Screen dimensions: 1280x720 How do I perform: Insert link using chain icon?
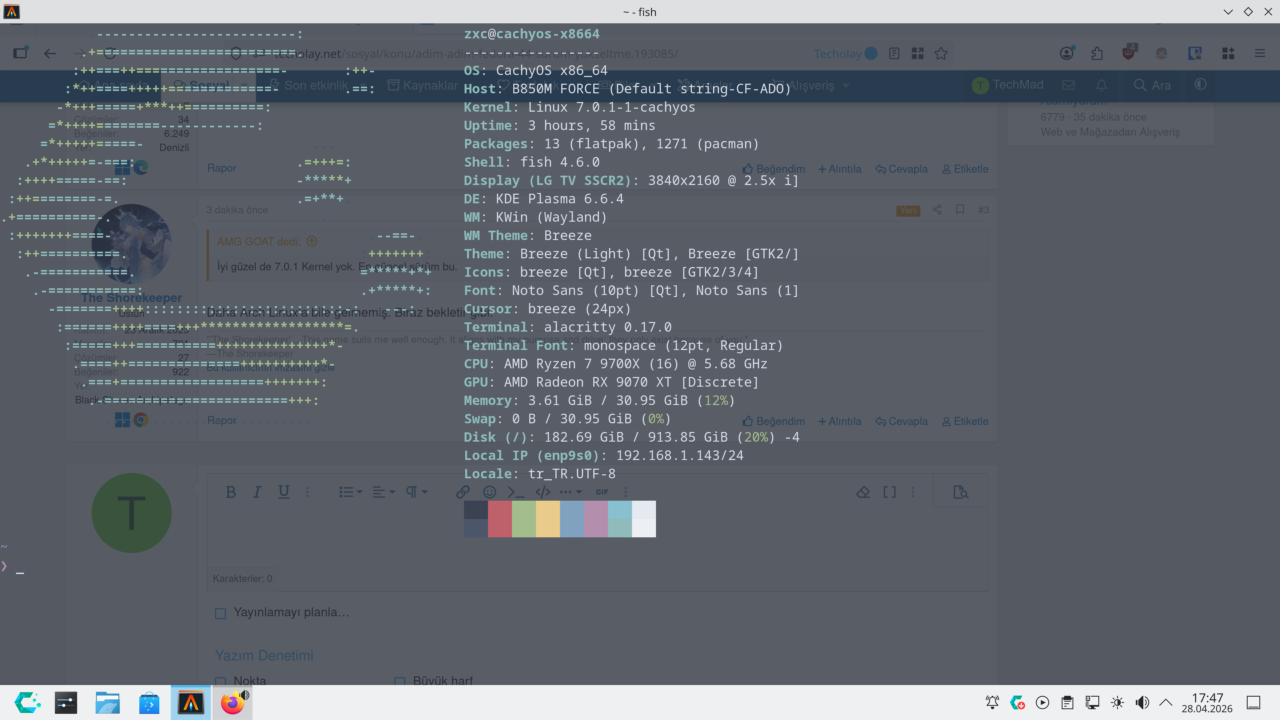point(463,492)
